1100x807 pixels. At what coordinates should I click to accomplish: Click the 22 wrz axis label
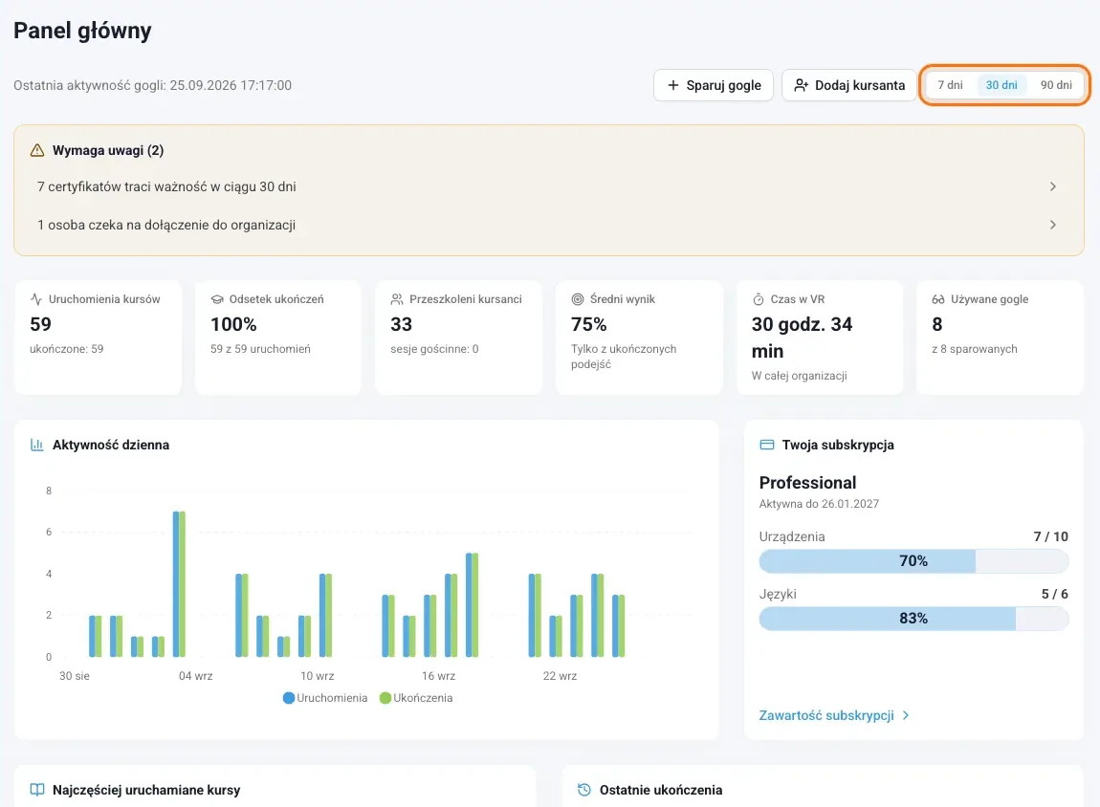tap(560, 676)
